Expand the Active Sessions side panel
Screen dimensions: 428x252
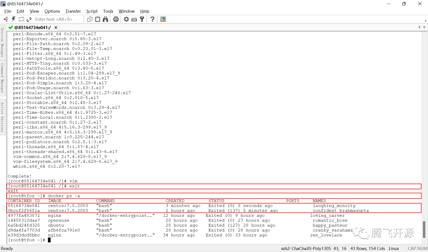[x=2, y=117]
